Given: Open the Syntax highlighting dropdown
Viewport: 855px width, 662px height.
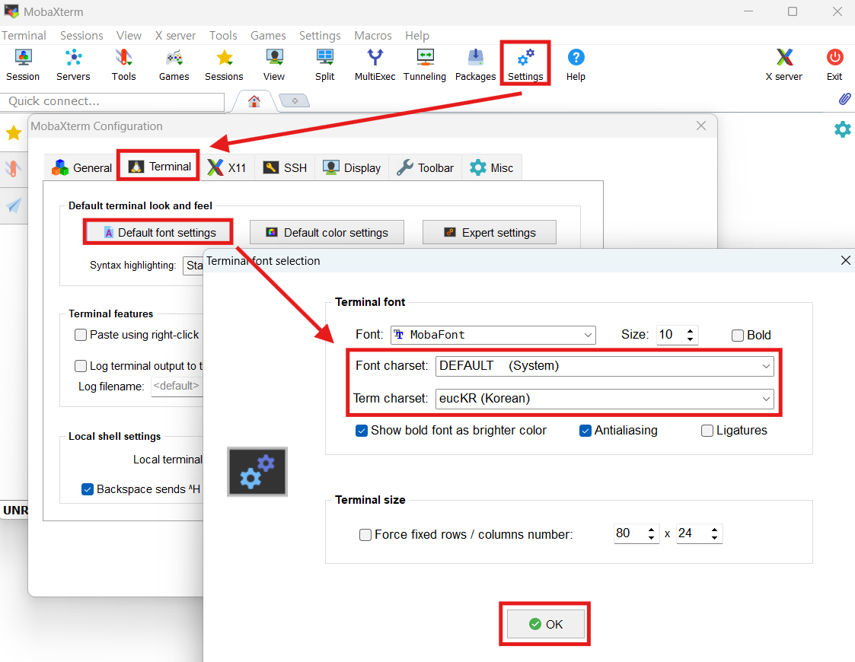Looking at the screenshot, I should pyautogui.click(x=193, y=266).
